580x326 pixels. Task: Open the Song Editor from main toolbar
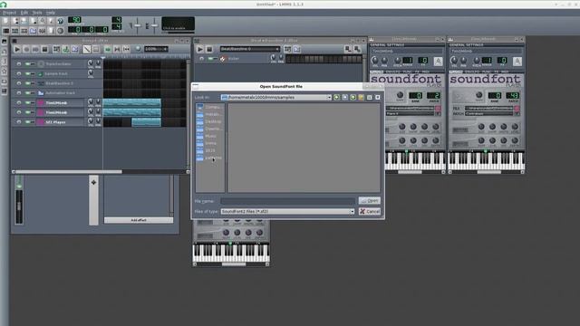6,31
